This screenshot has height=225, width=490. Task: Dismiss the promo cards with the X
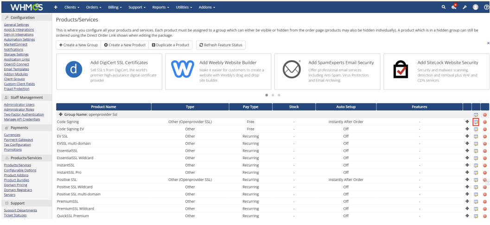tap(488, 43)
